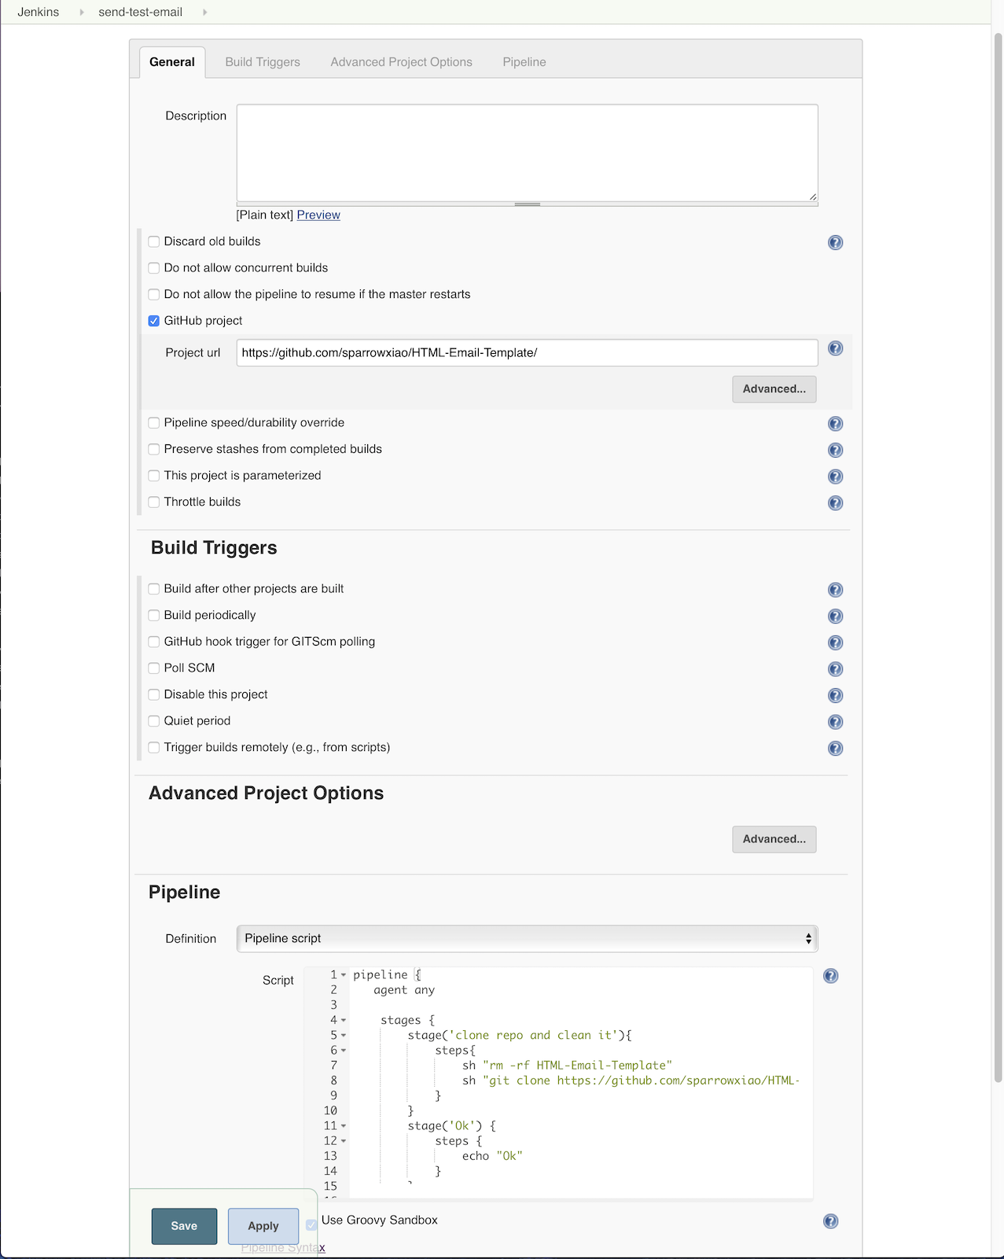Open help for Build periodically
The width and height of the screenshot is (1004, 1259).
[x=835, y=616]
